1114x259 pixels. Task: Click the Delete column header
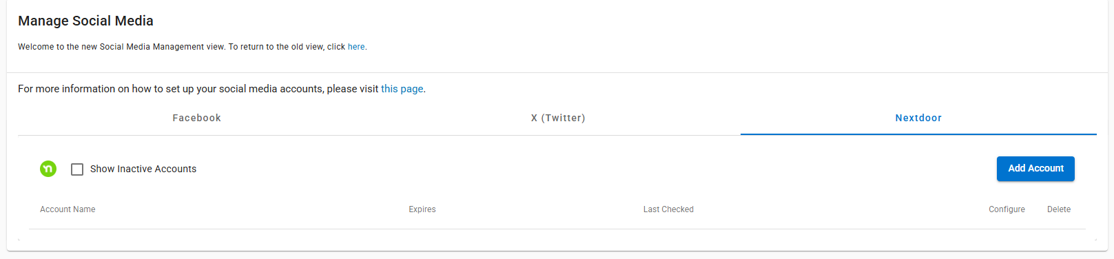[x=1059, y=209]
